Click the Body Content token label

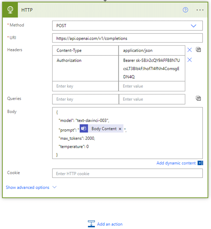[x=104, y=129]
